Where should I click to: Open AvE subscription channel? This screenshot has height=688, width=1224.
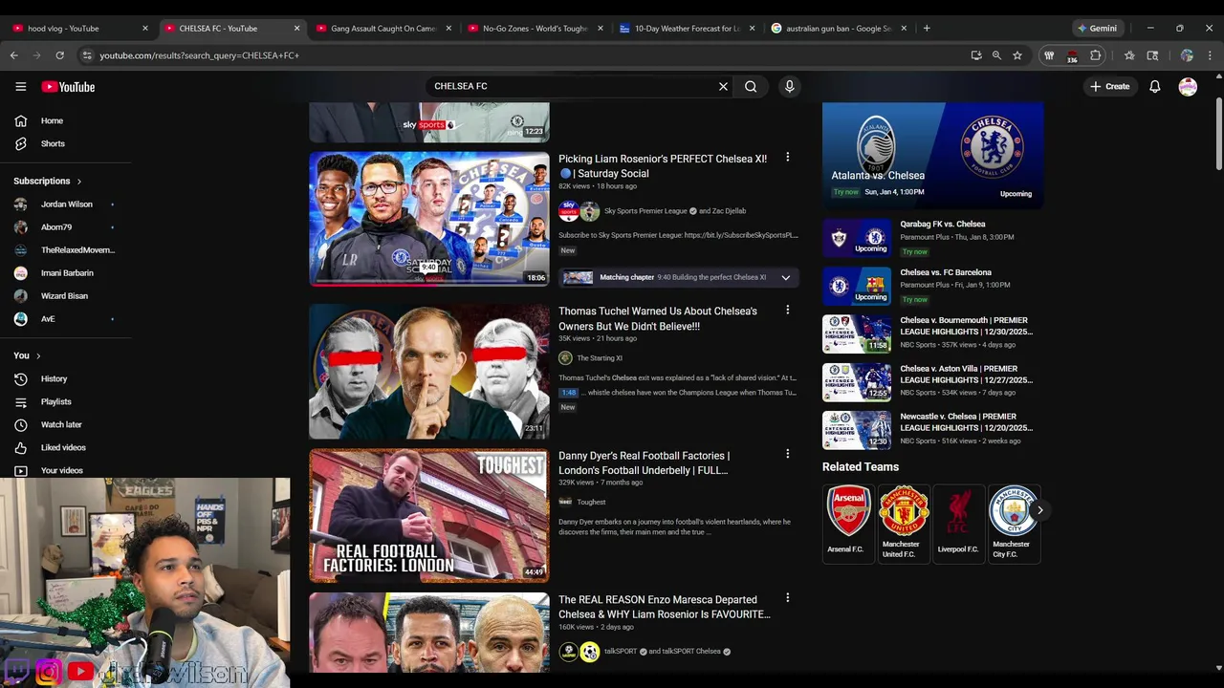(48, 319)
